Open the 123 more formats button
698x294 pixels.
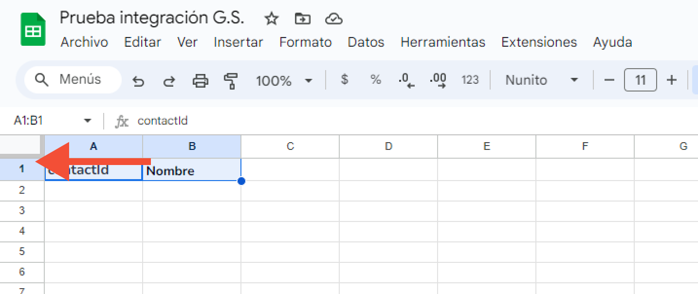point(470,80)
